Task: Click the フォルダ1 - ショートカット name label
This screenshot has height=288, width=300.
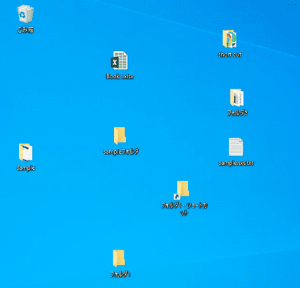Action: coord(184,209)
